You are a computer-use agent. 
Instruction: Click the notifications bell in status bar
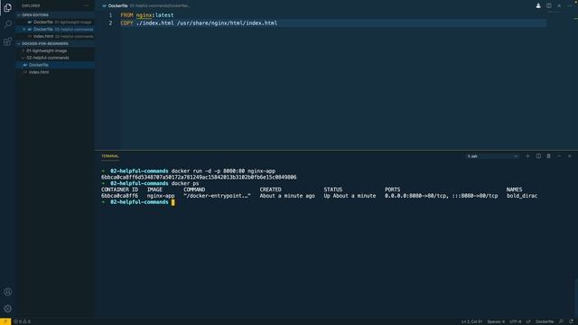[571, 321]
